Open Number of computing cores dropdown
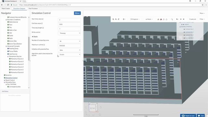The width and height of the screenshot is (208, 117). pyautogui.click(x=69, y=41)
